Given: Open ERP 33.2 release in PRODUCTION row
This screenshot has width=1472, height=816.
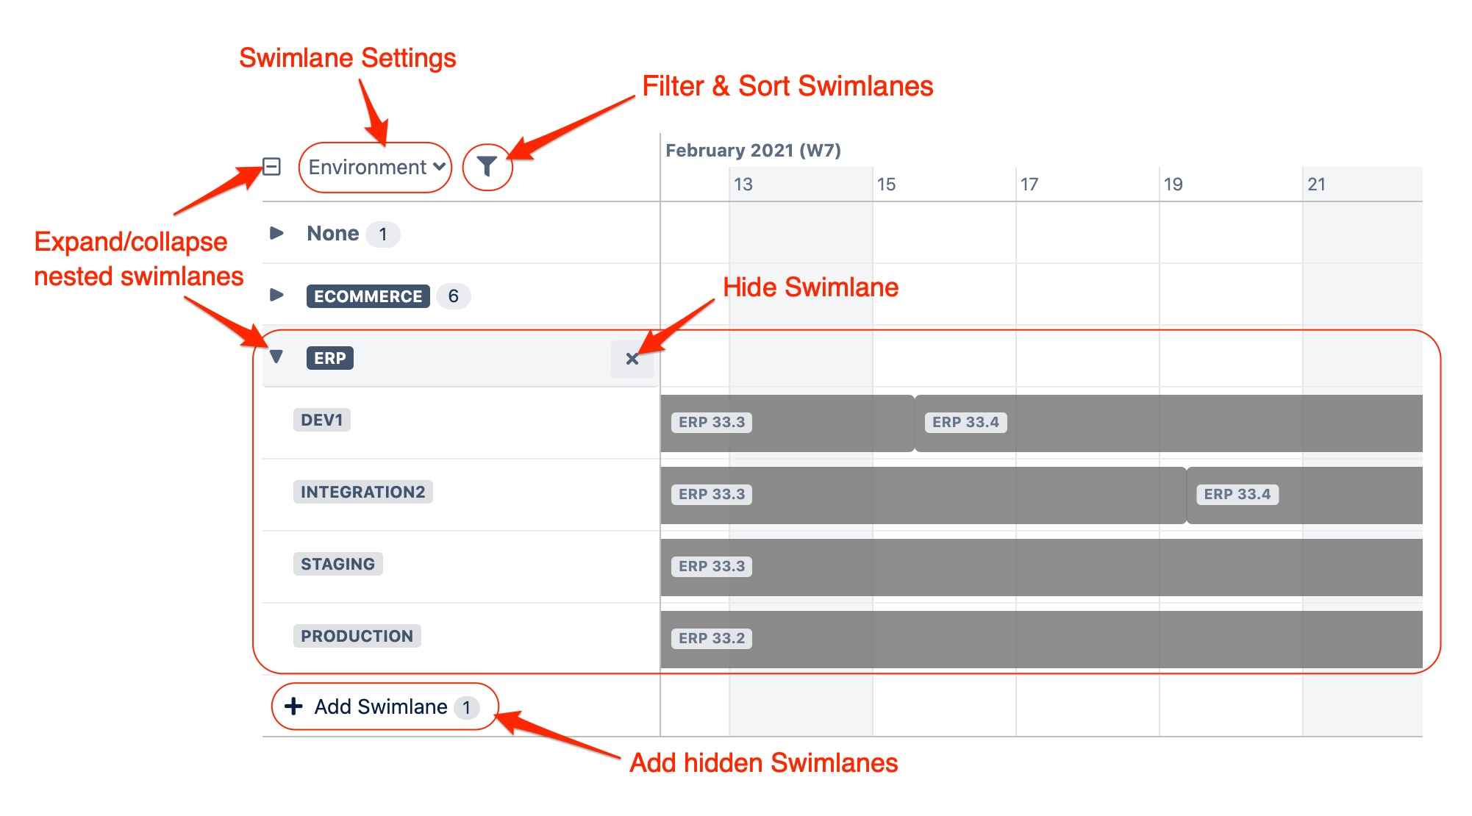Looking at the screenshot, I should click(712, 639).
